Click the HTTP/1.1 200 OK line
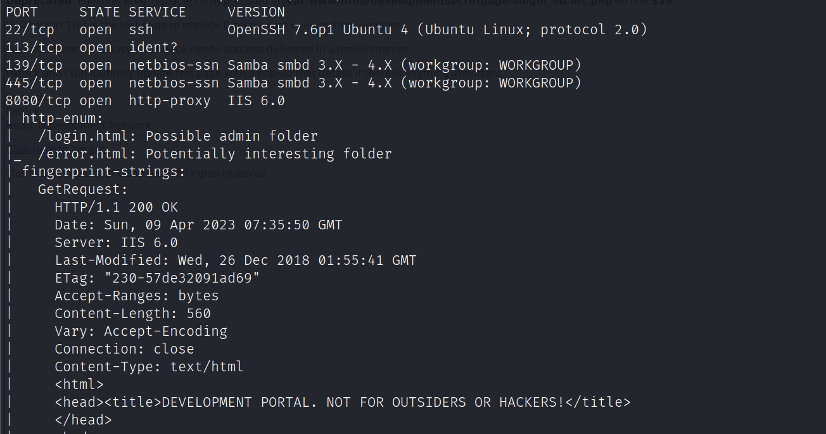Image resolution: width=826 pixels, height=434 pixels. [117, 207]
